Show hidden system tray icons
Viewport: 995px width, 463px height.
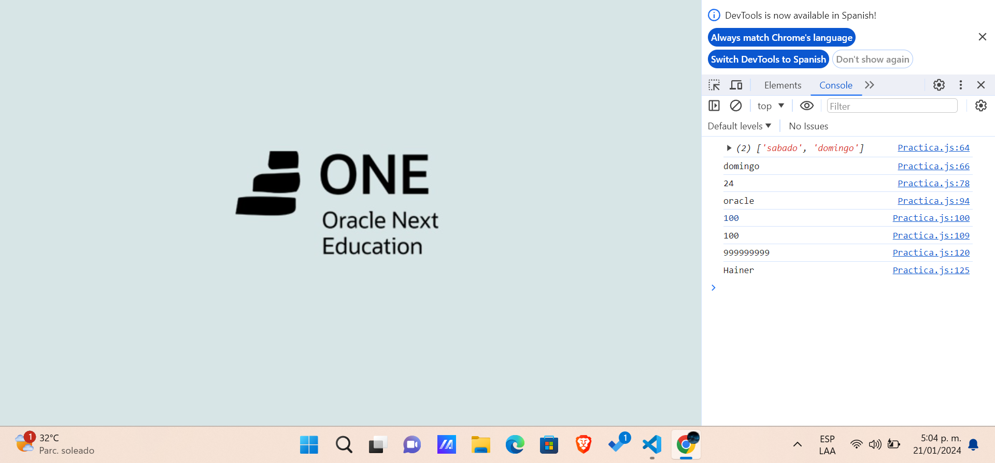point(798,444)
